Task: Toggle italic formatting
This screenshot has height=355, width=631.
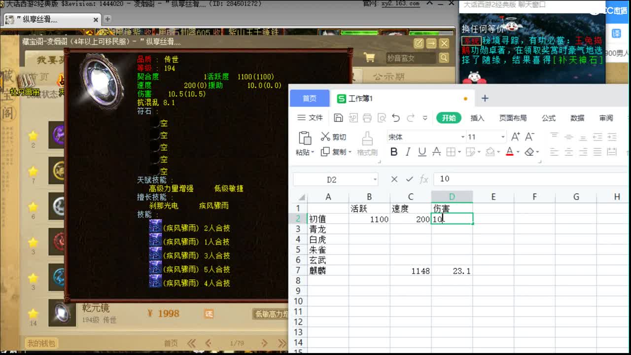Action: click(408, 152)
